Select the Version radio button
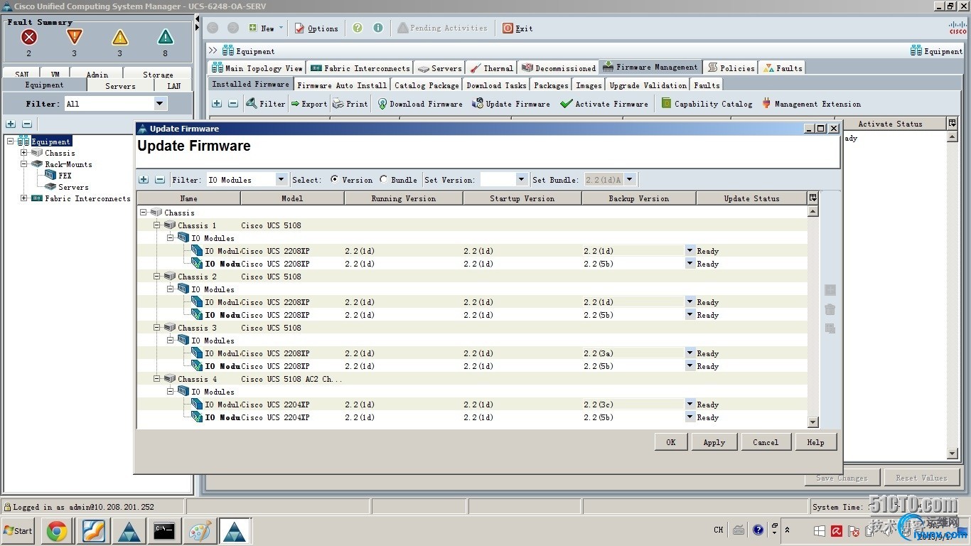The image size is (971, 546). tap(335, 180)
